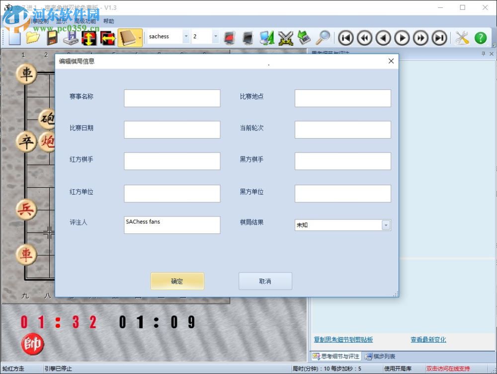
Task: Click the 查看最新变化 link
Action: click(x=428, y=339)
